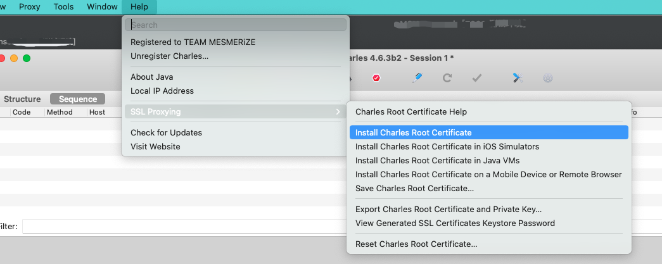Click the Validate checkmark icon

tap(478, 78)
